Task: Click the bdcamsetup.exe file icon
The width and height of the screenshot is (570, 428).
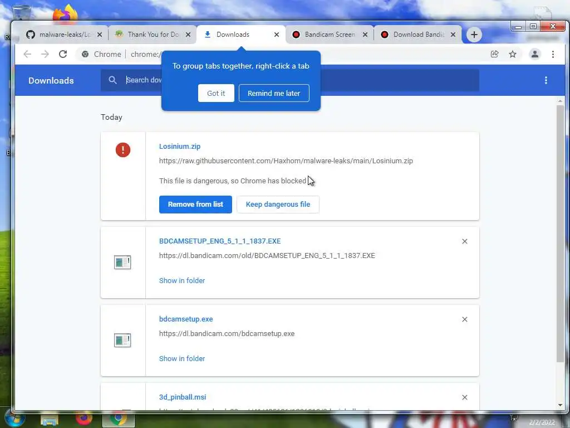Action: 122,341
